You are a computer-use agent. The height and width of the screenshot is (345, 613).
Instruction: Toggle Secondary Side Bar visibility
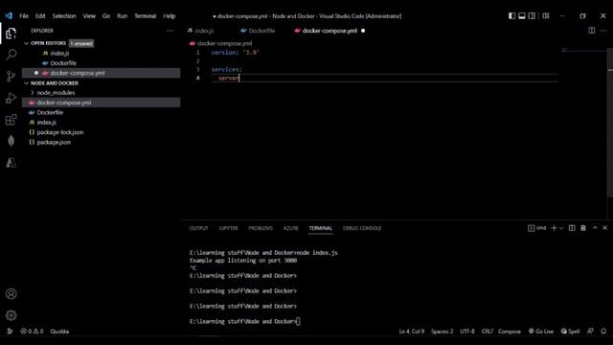[533, 15]
